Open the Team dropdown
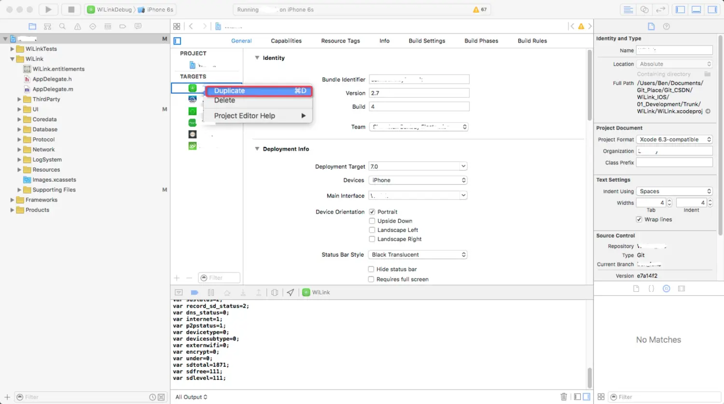 pos(419,127)
